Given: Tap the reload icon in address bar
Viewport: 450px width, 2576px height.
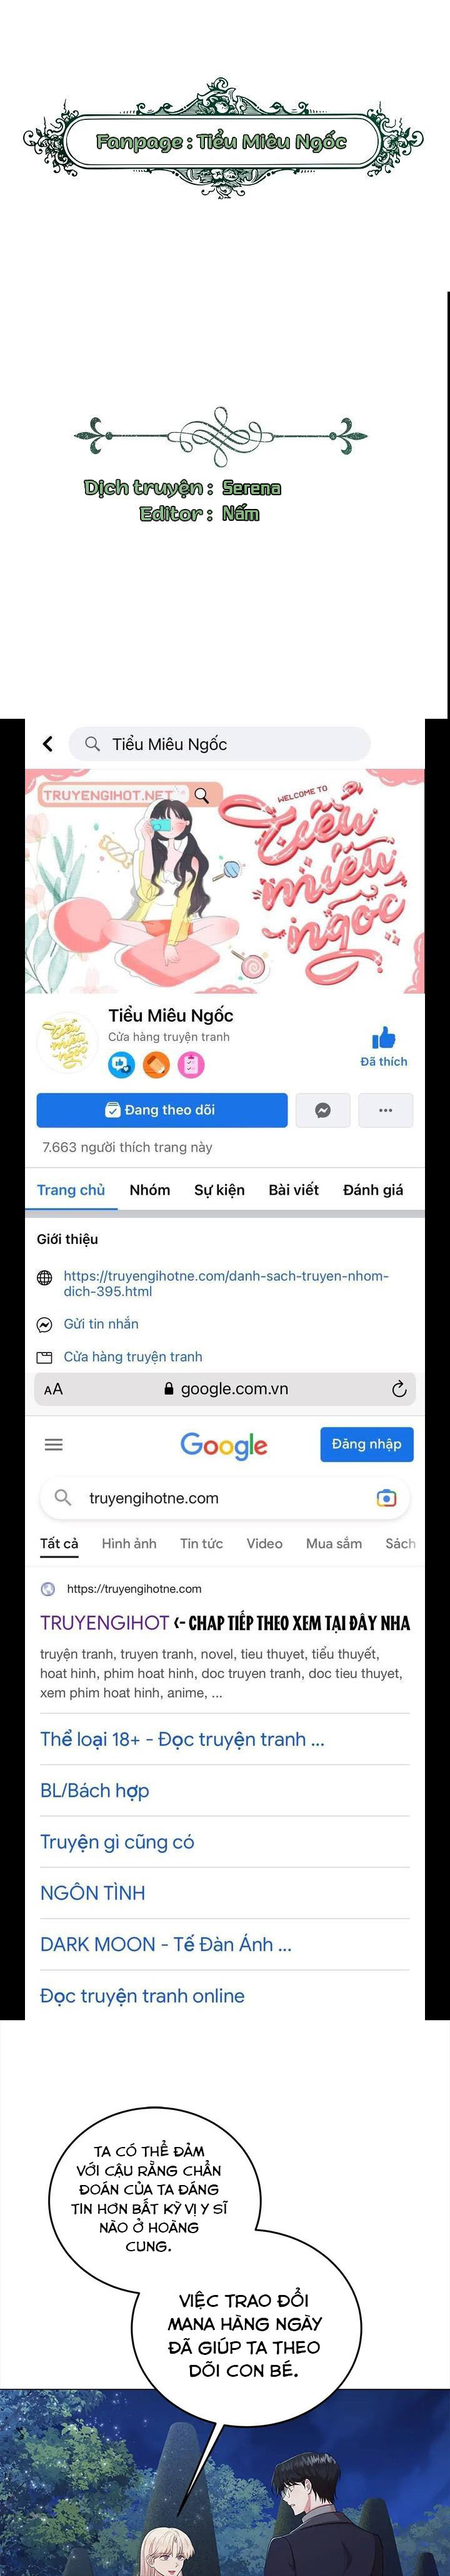Looking at the screenshot, I should 399,1389.
